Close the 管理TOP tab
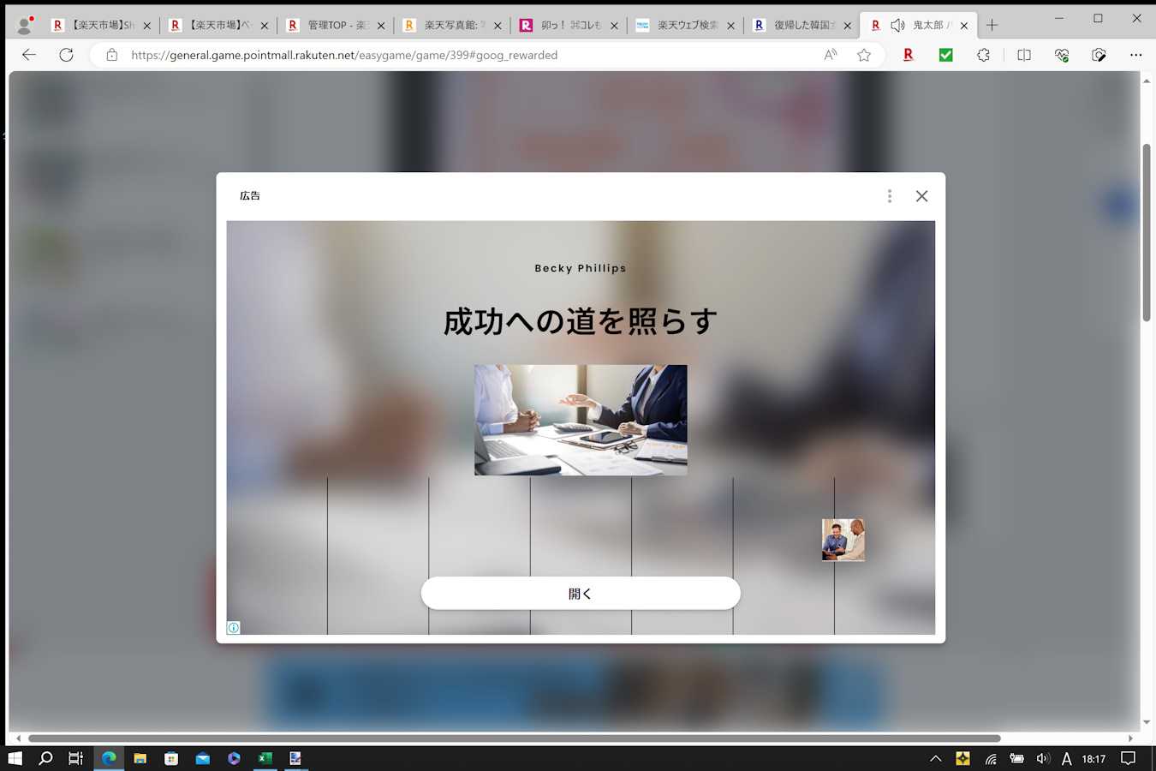Image resolution: width=1156 pixels, height=771 pixels. 381,26
